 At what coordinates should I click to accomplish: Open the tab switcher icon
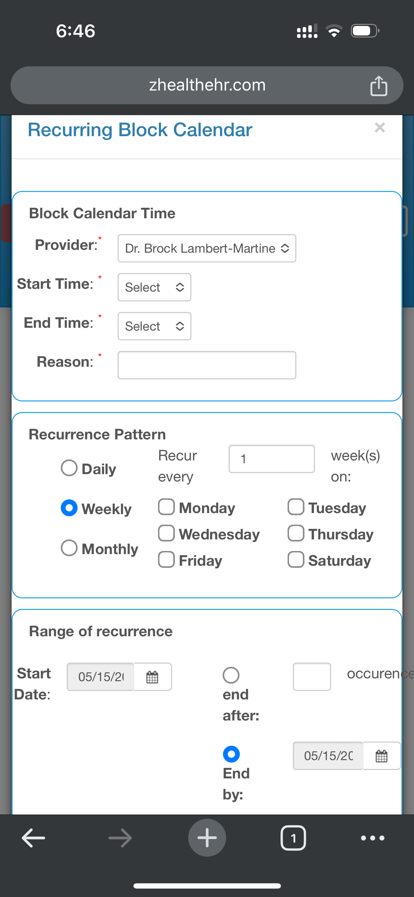293,838
